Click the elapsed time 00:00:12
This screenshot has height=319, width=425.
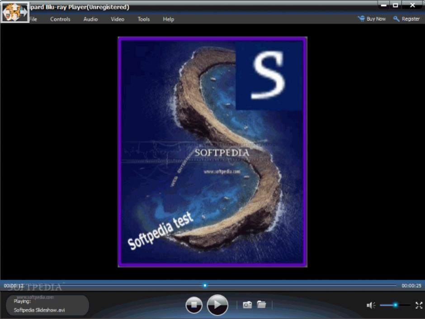[14, 286]
